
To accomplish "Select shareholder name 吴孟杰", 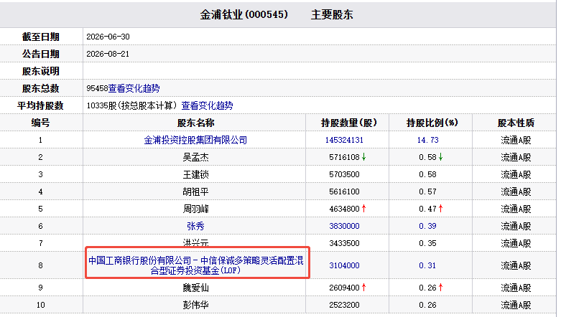I will pyautogui.click(x=195, y=157).
